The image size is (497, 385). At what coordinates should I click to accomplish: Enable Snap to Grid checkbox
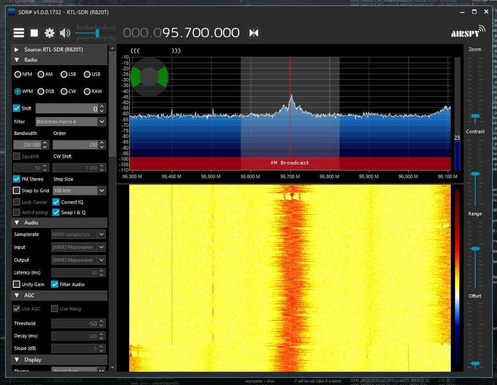(x=17, y=190)
